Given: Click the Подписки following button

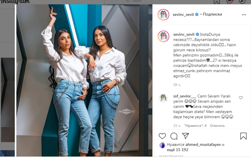Looking at the screenshot, I should click(212, 14).
